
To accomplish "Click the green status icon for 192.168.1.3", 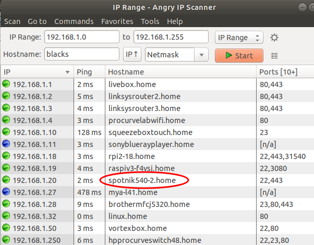I will [6, 108].
